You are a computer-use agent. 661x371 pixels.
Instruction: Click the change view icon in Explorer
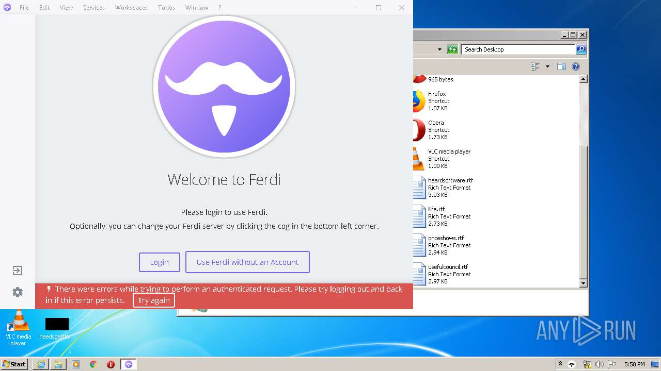(x=535, y=66)
